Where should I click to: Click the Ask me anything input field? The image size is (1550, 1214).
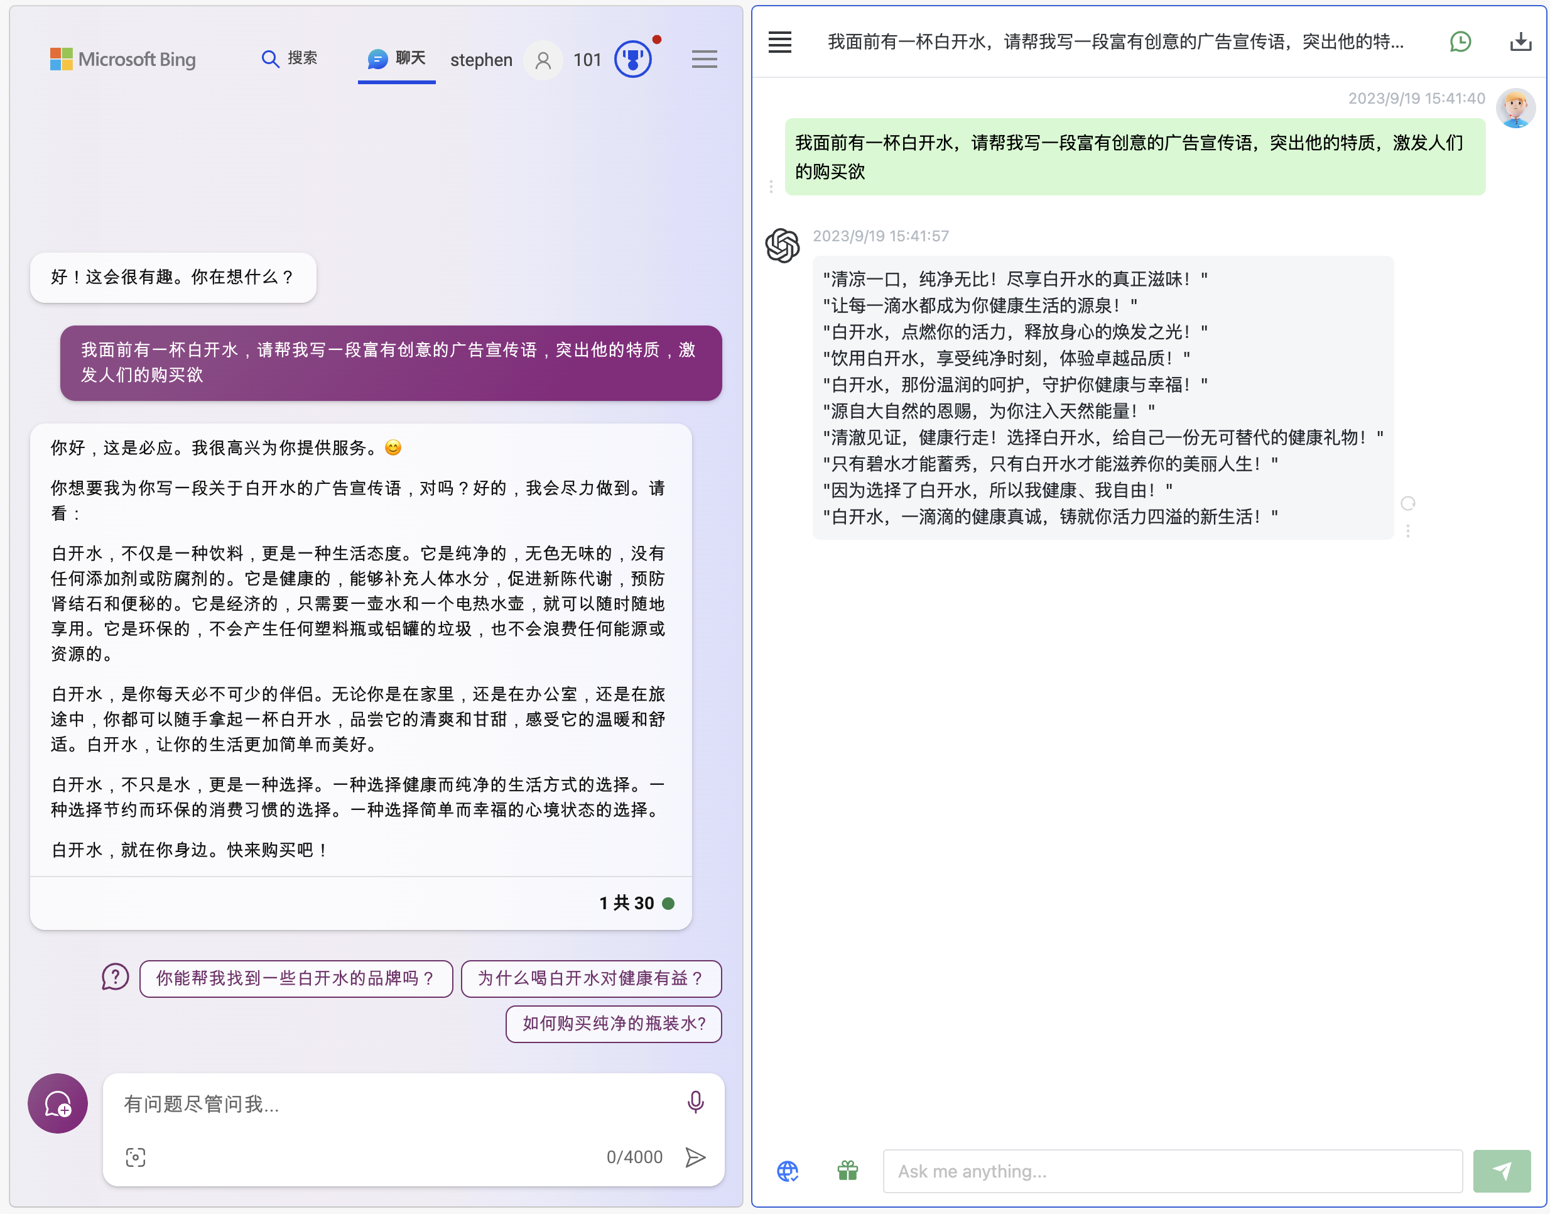point(1172,1171)
